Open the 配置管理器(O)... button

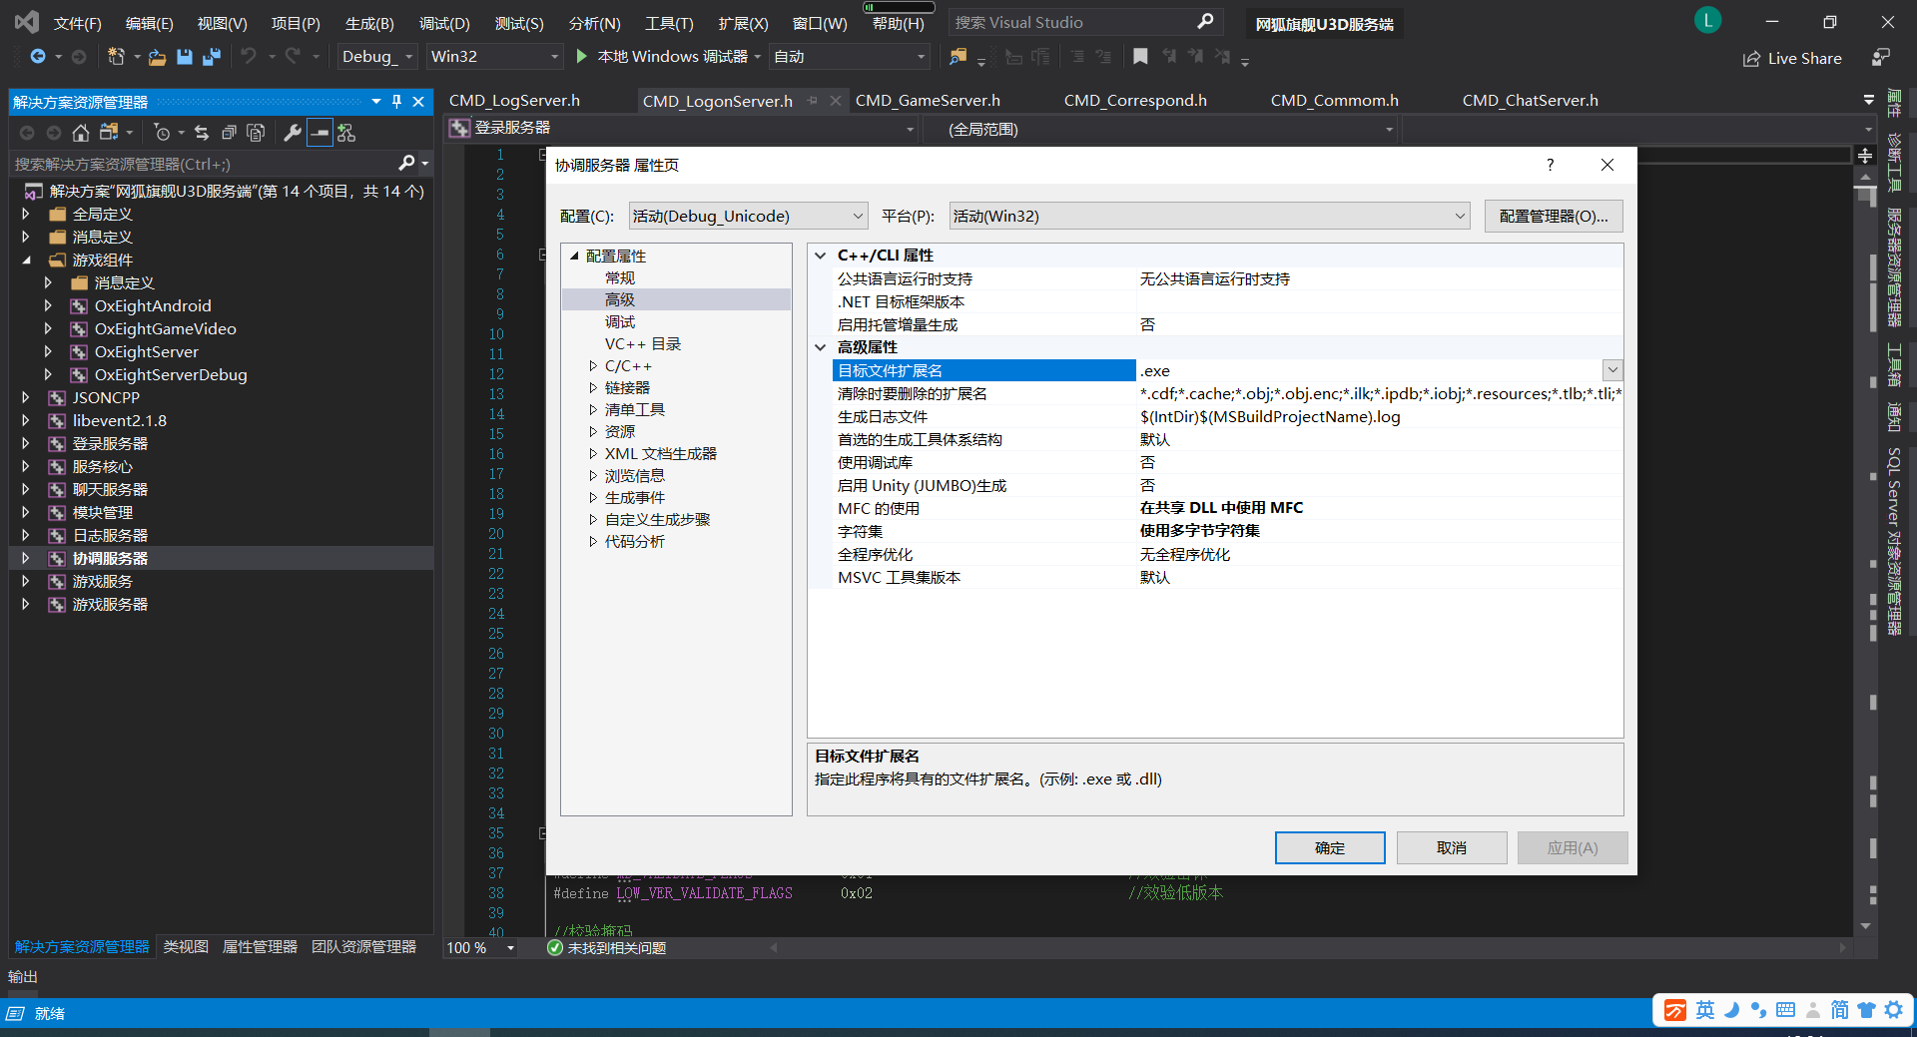point(1554,216)
